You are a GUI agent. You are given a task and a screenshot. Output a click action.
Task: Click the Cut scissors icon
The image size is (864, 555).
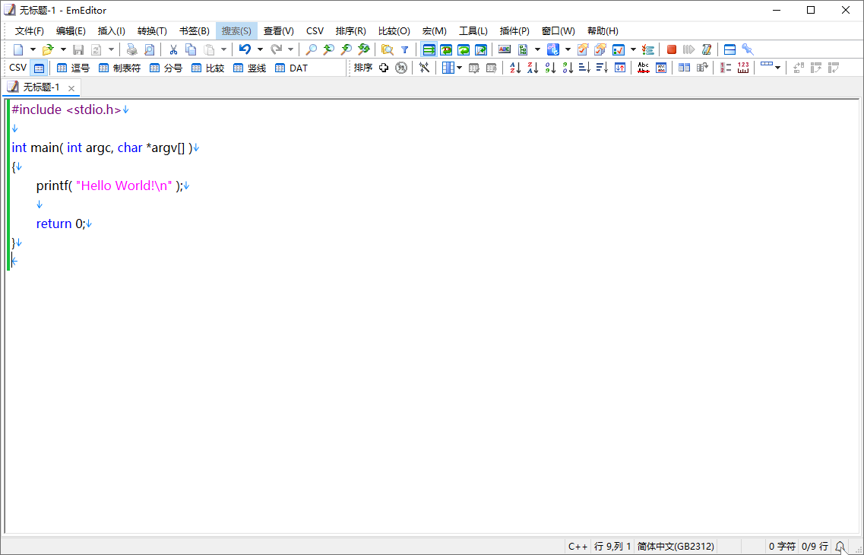[173, 49]
